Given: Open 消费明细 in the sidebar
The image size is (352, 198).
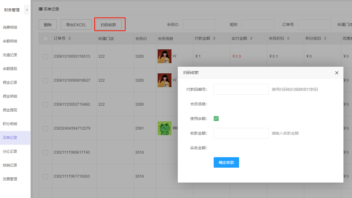Looking at the screenshot, I should pos(10,27).
